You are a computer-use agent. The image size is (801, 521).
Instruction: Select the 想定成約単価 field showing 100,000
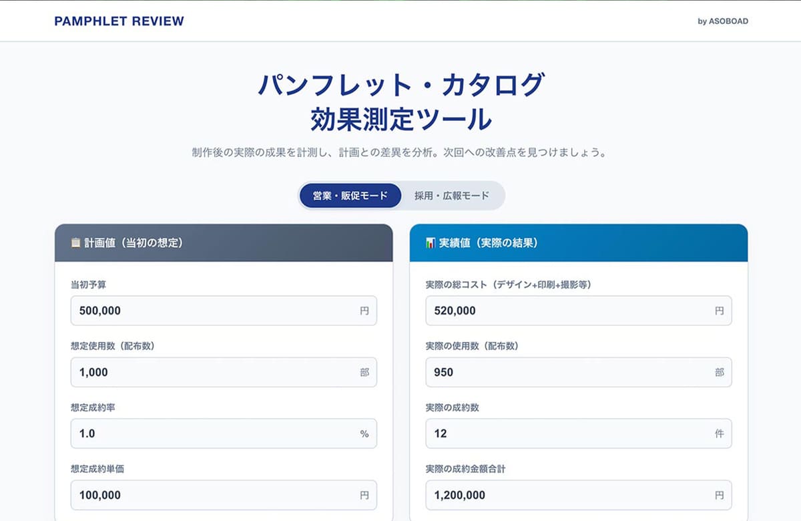[224, 495]
